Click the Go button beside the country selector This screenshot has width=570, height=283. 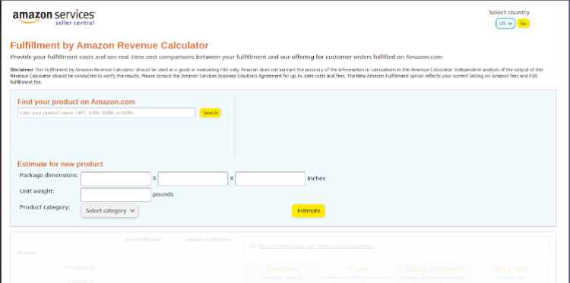[x=524, y=24]
